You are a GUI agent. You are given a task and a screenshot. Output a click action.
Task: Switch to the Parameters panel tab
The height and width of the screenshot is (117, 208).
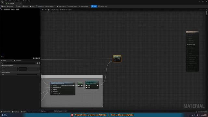[x=18, y=60]
